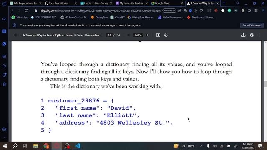Zoom in the PDF with plus button

[x=147, y=35]
